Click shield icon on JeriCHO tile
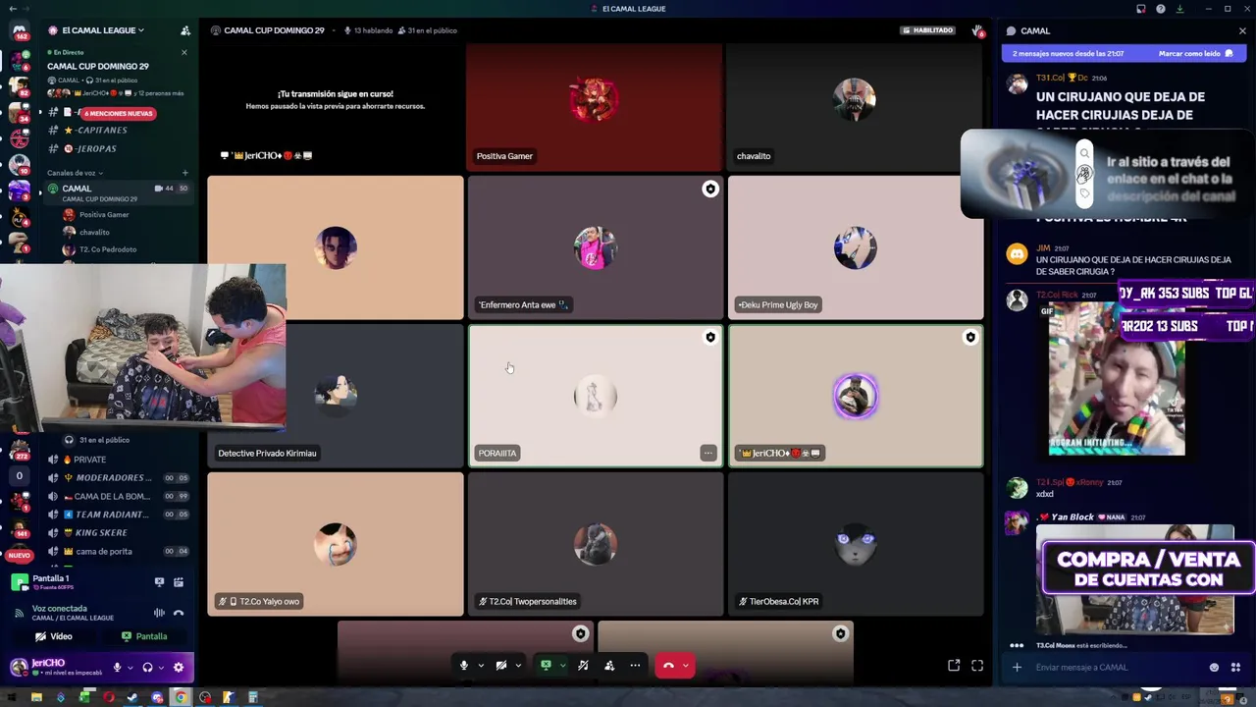The image size is (1256, 707). pyautogui.click(x=970, y=337)
